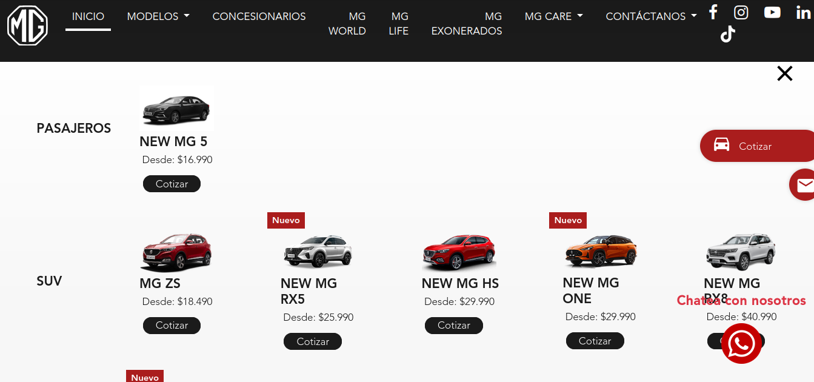Click Cotizar under NEW MG RX5

click(313, 341)
